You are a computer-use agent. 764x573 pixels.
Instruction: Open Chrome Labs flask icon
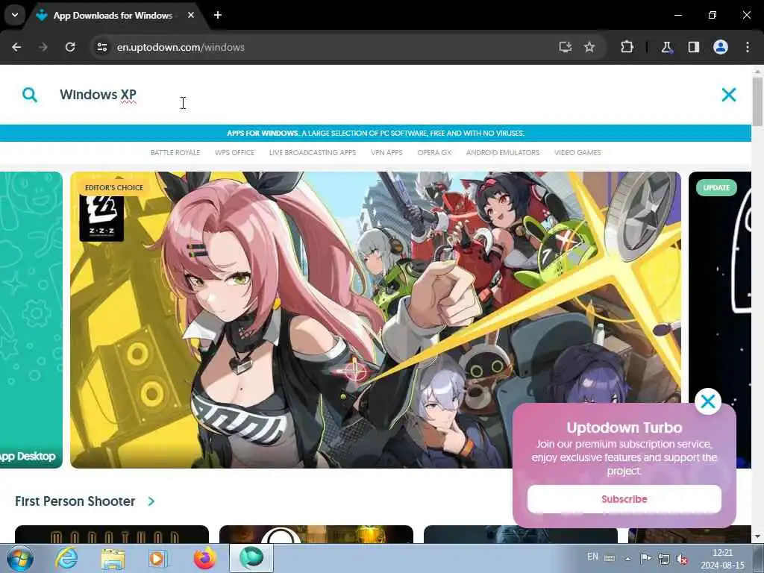(666, 47)
